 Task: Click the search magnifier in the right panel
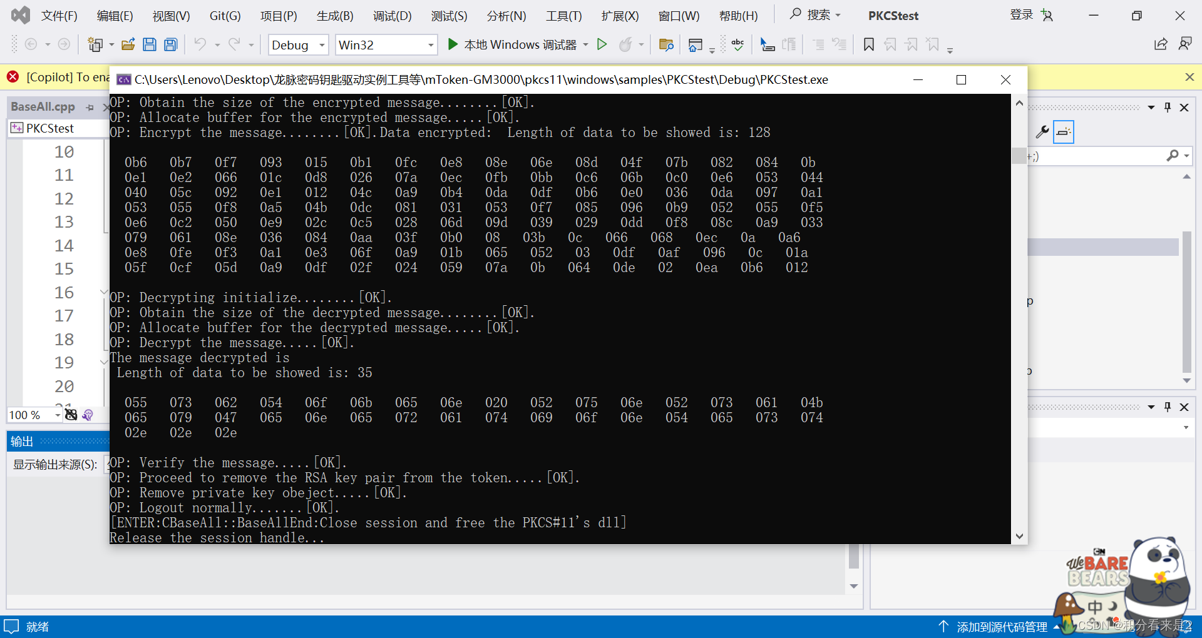point(1173,156)
